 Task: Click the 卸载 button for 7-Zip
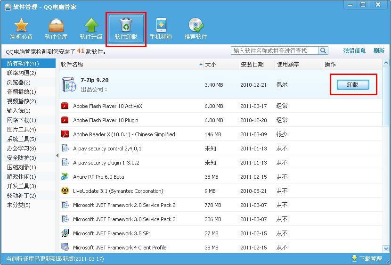tap(352, 85)
